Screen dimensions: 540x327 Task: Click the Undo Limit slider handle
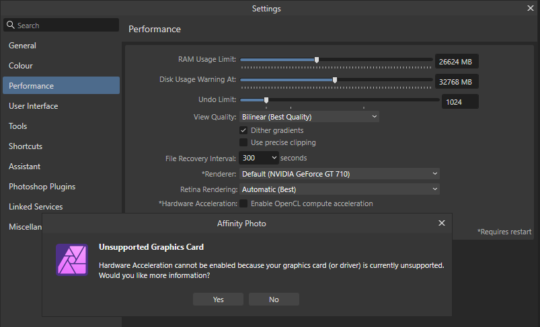266,100
